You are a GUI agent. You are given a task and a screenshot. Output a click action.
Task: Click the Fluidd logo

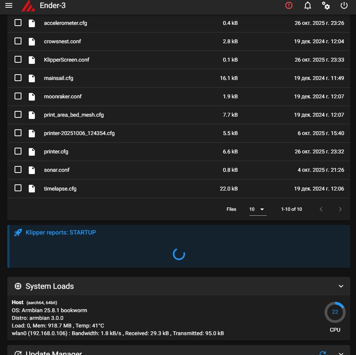click(x=28, y=6)
